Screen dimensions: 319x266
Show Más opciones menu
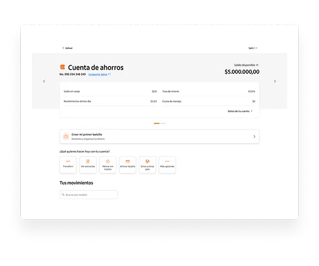point(167,165)
